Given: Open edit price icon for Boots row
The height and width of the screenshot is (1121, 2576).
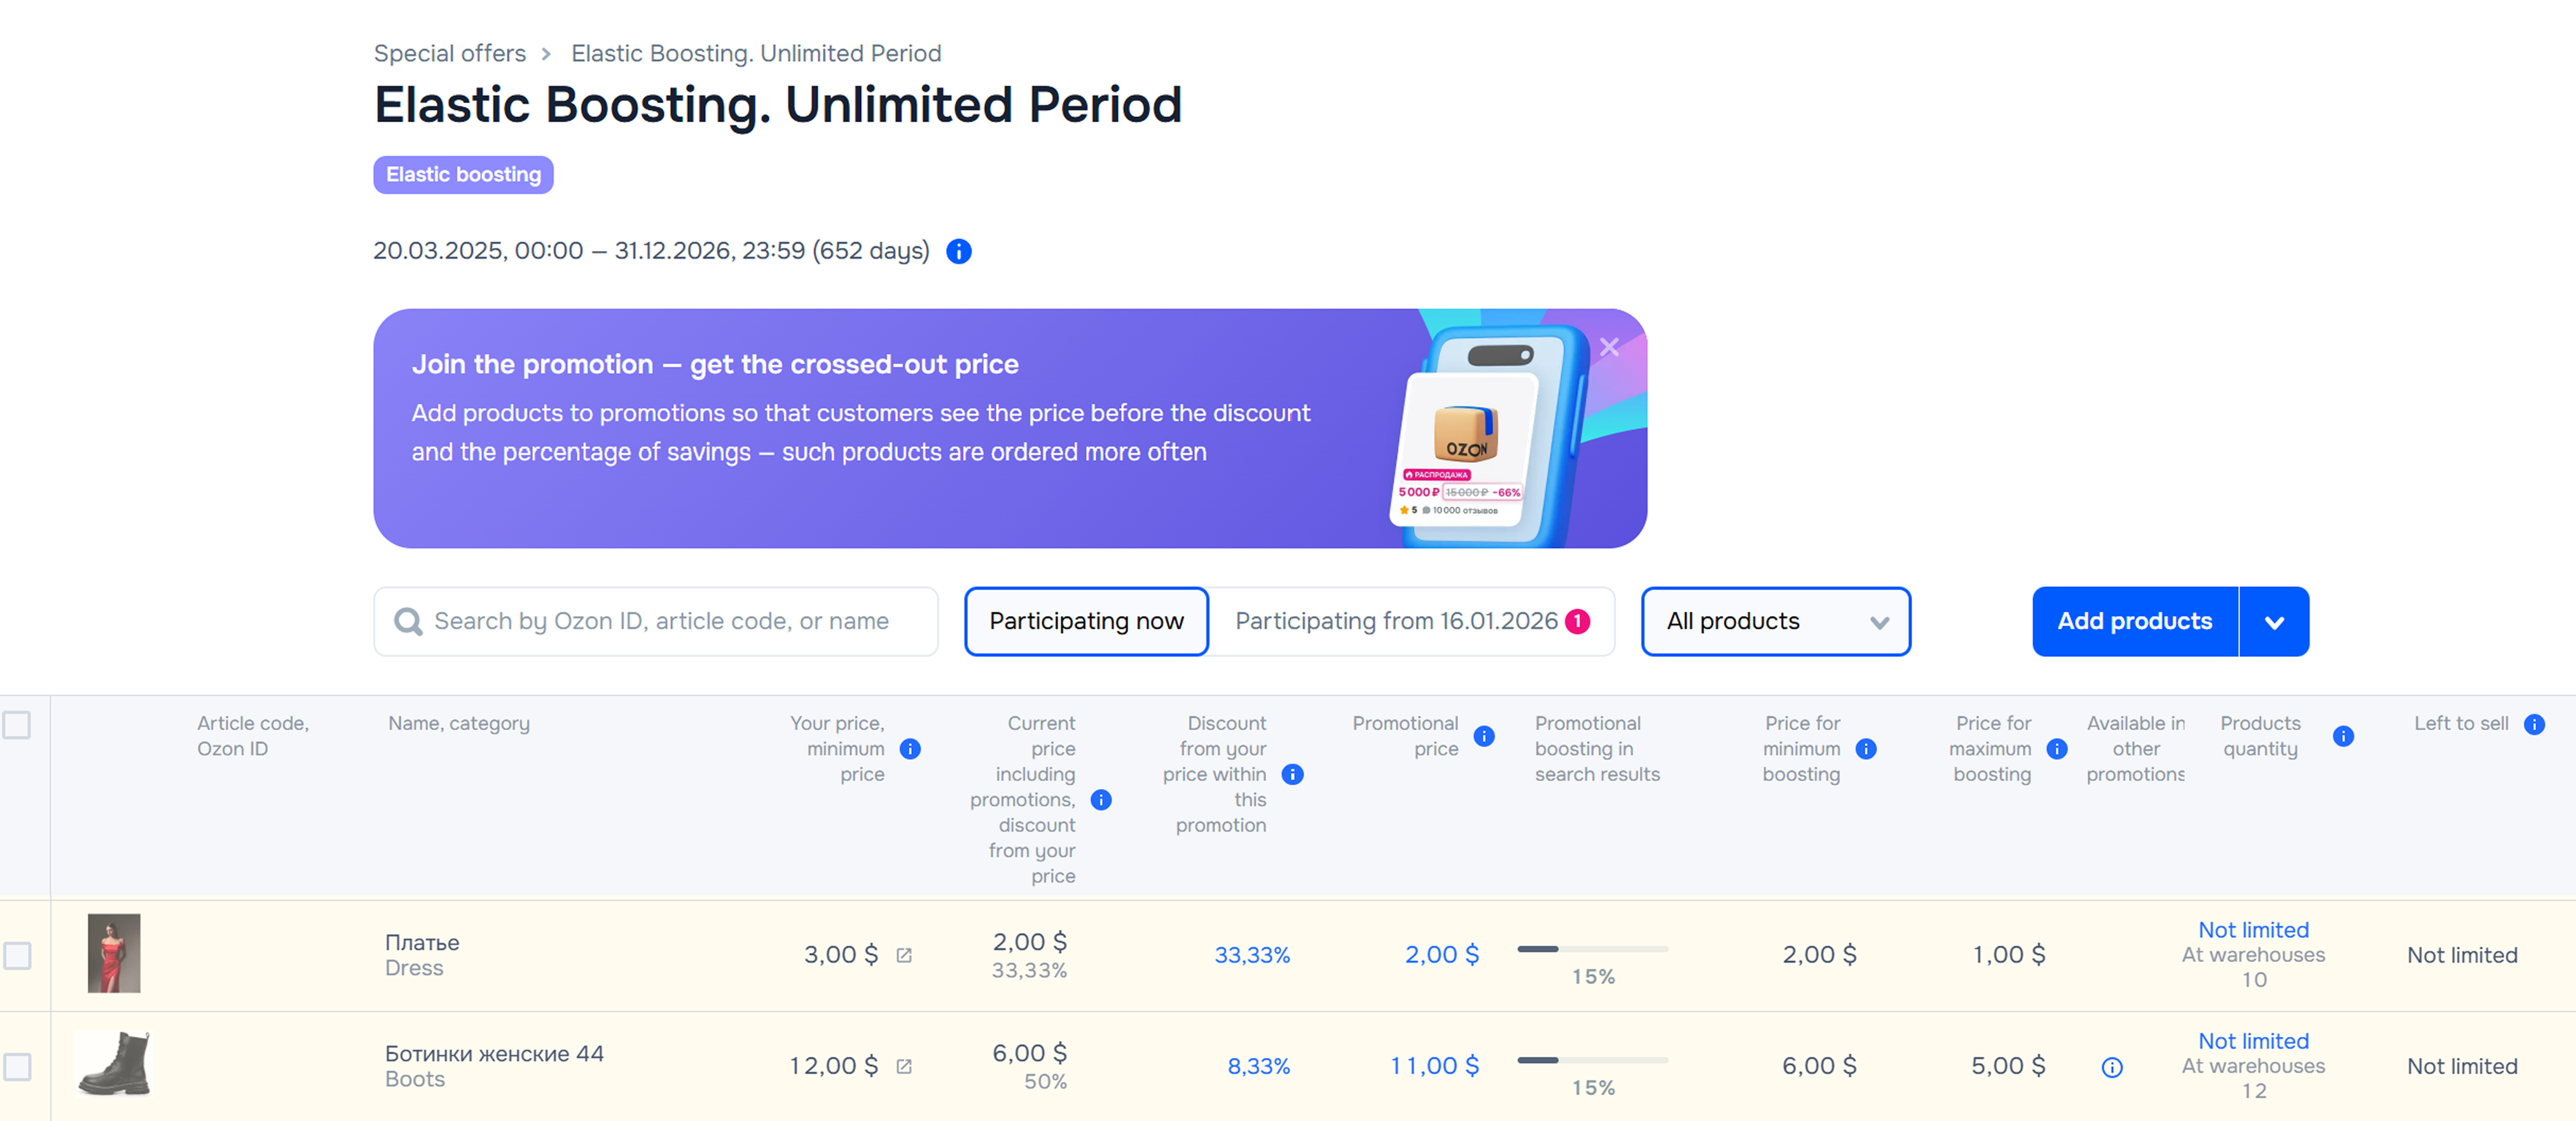Looking at the screenshot, I should (x=904, y=1066).
